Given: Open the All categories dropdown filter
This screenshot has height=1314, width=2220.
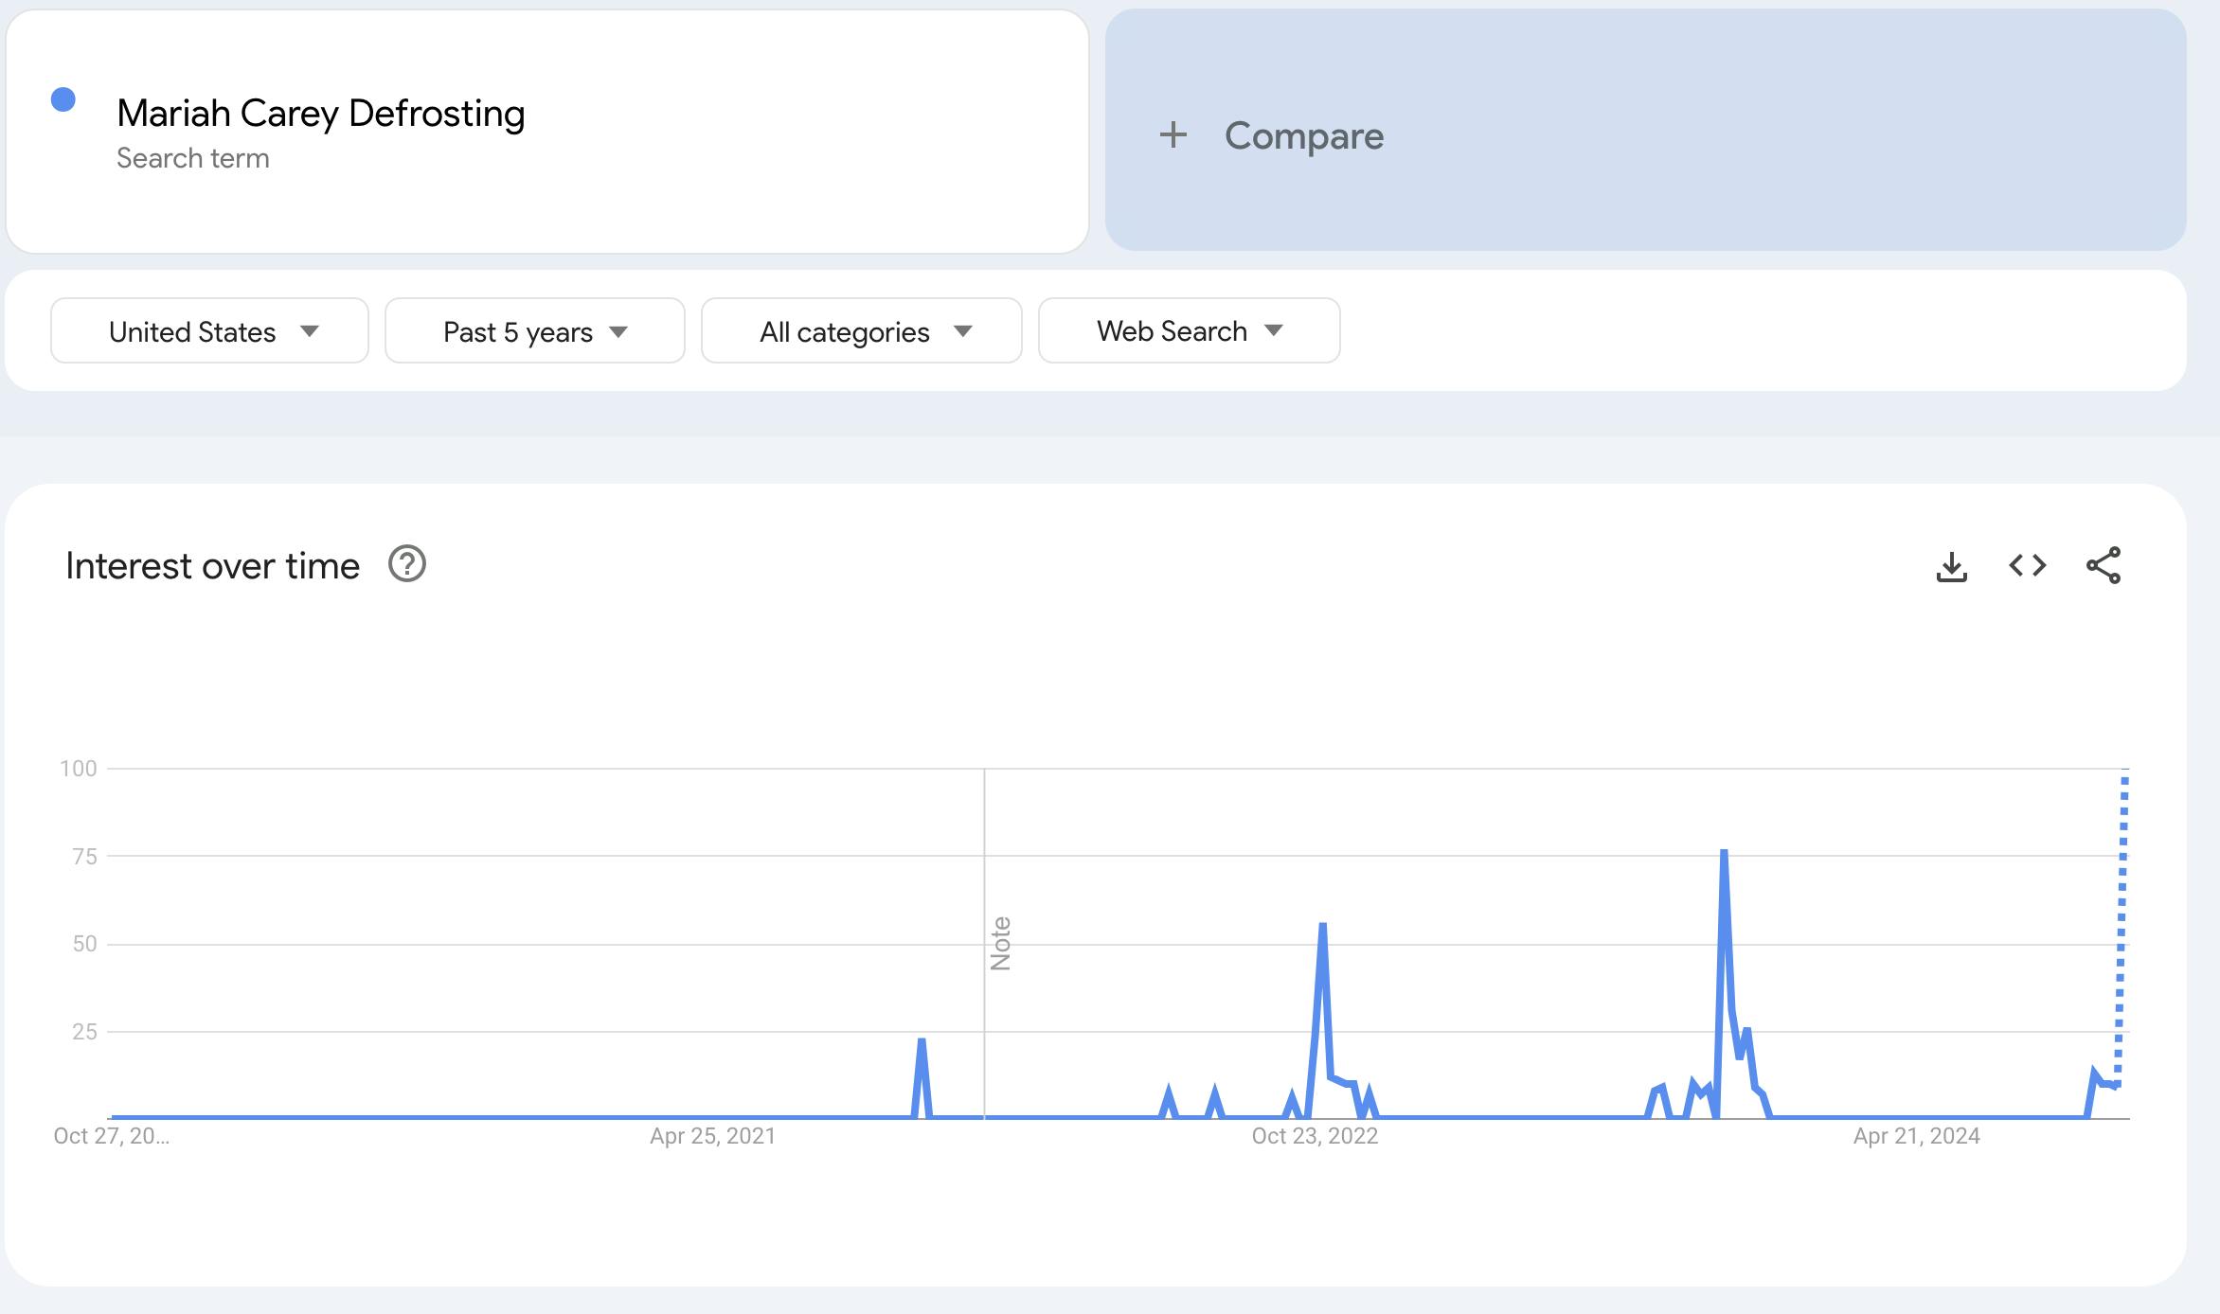Looking at the screenshot, I should [861, 330].
